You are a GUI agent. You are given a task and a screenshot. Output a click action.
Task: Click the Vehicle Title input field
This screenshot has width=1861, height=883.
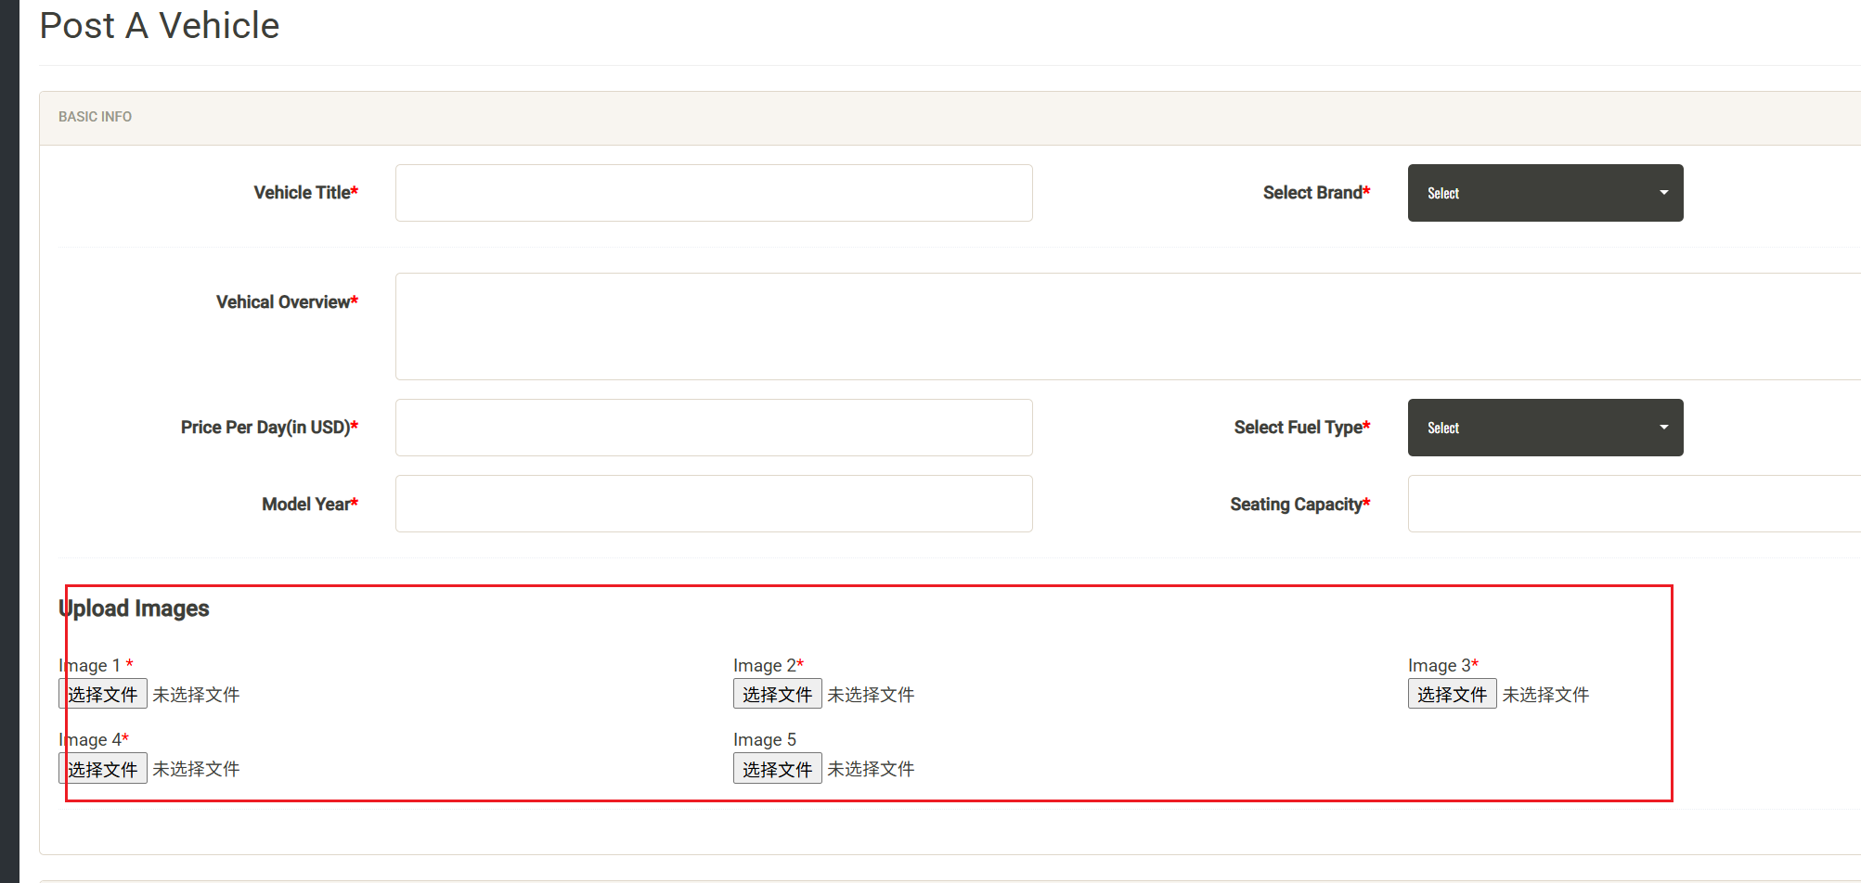713,193
